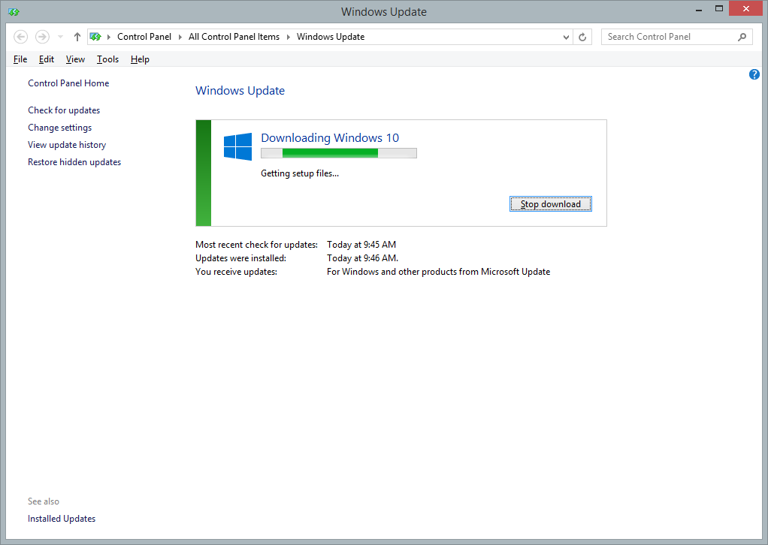Click the Up one level arrow

pyautogui.click(x=77, y=37)
